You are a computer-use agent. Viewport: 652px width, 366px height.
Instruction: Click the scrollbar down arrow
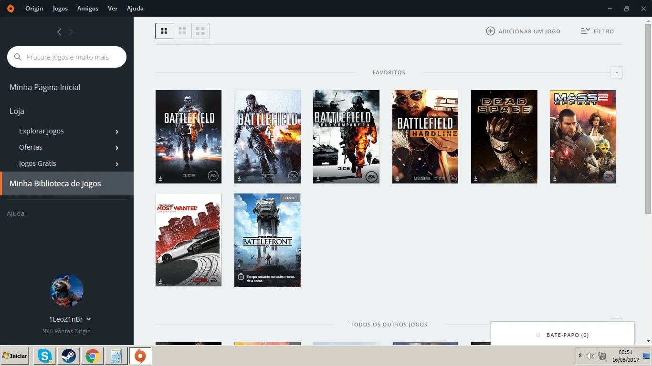point(648,341)
